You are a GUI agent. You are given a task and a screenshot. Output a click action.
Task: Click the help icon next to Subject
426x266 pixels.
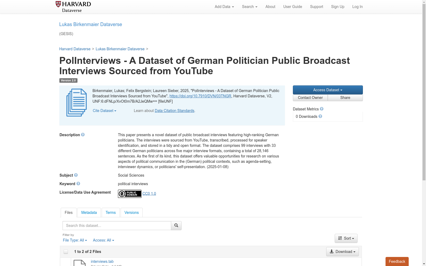click(76, 175)
